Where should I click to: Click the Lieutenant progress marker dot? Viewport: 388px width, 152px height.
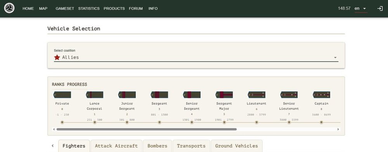pos(256,122)
